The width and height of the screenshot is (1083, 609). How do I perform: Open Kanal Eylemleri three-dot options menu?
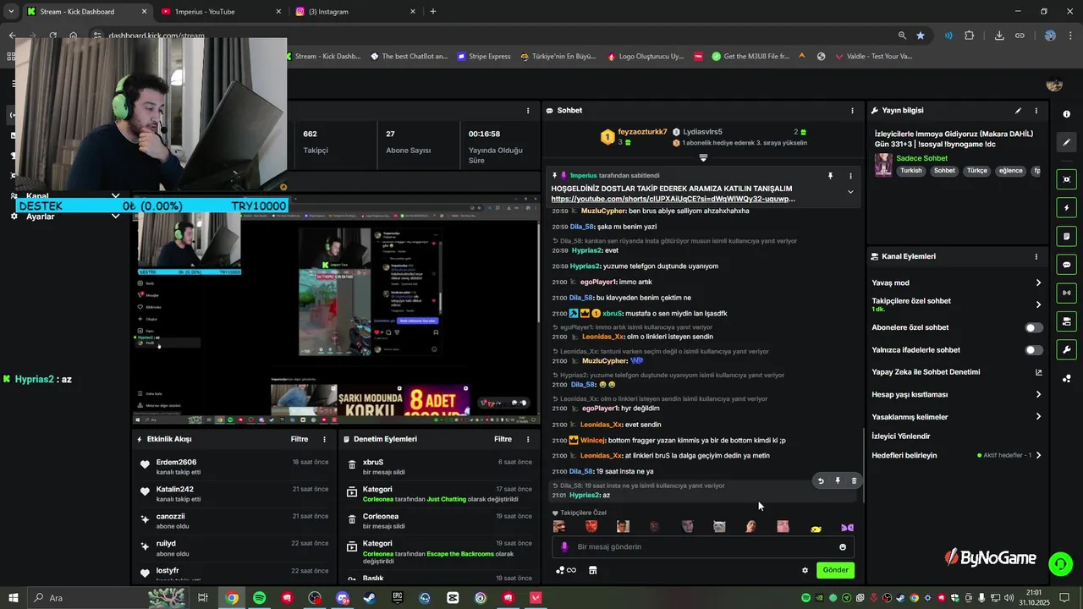tap(1036, 256)
